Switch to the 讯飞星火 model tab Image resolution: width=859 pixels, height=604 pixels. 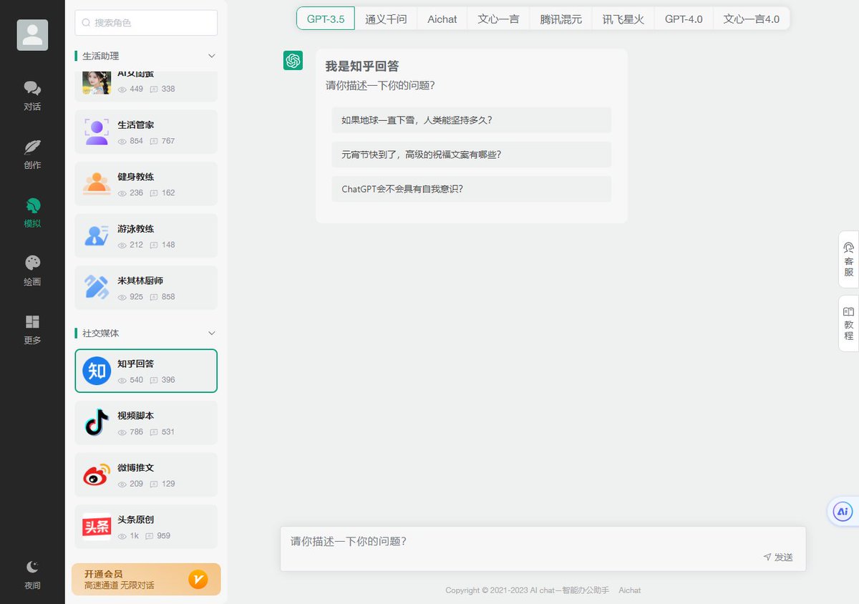[623, 19]
